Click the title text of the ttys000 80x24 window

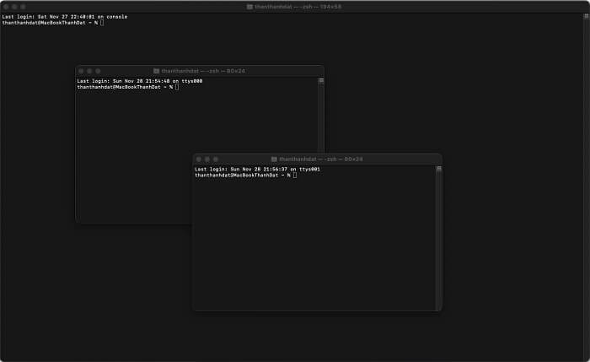pos(203,71)
